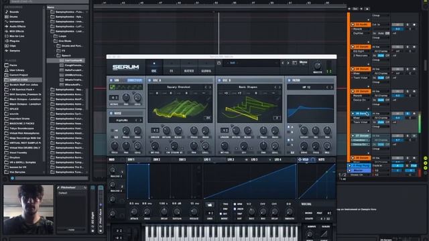This screenshot has height=241, width=429.
Task: Adjust the Serum Master volume knob
Action: tap(317, 66)
